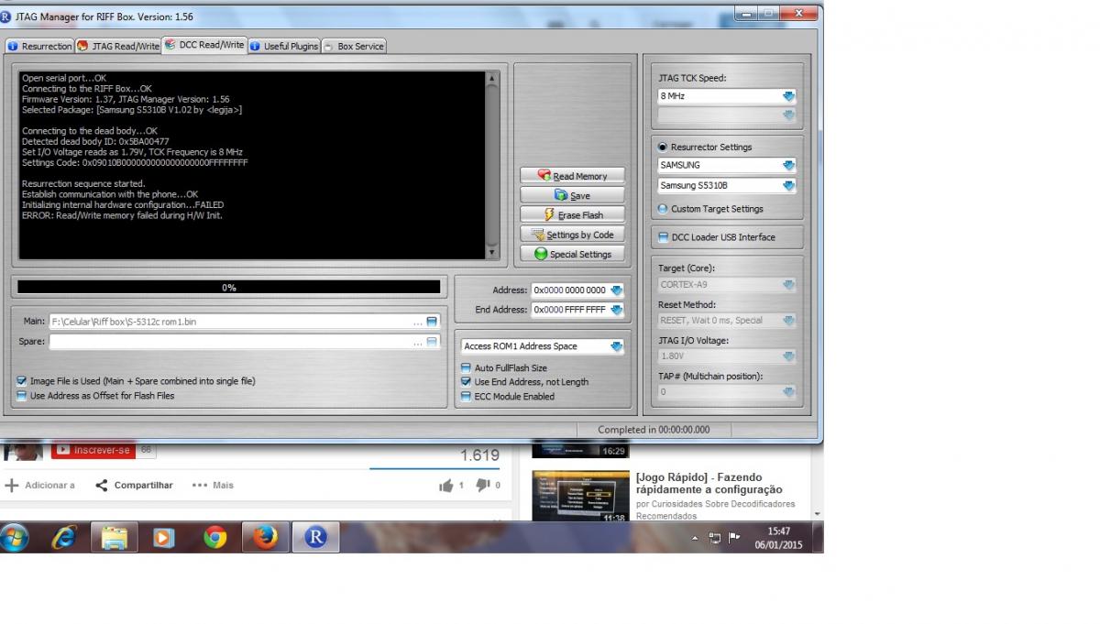The width and height of the screenshot is (1100, 624).
Task: Switch to the Resurrection tab
Action: point(39,46)
